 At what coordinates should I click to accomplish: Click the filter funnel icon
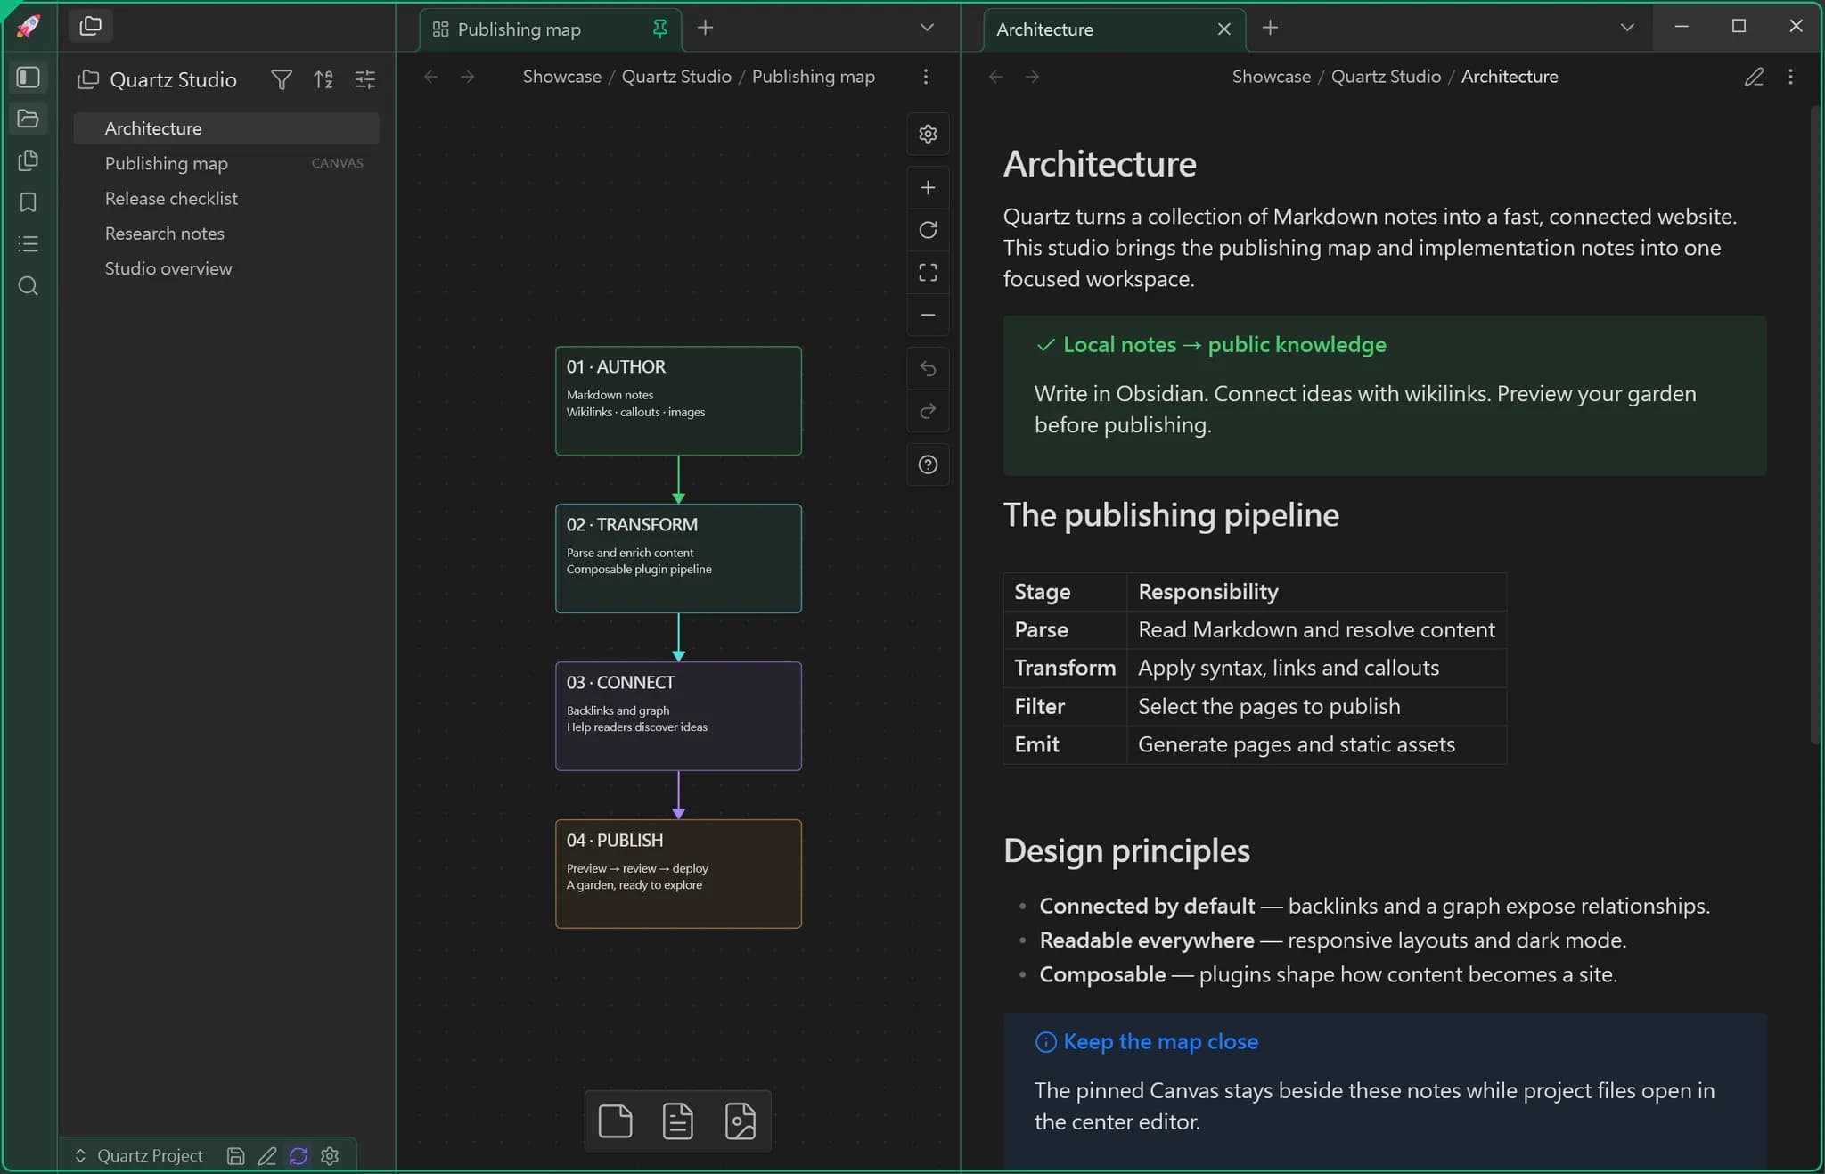282,80
